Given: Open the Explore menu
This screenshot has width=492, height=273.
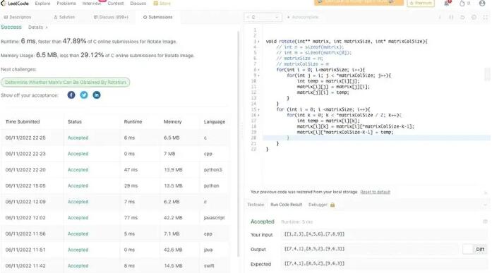Looking at the screenshot, I should pyautogui.click(x=42, y=4).
